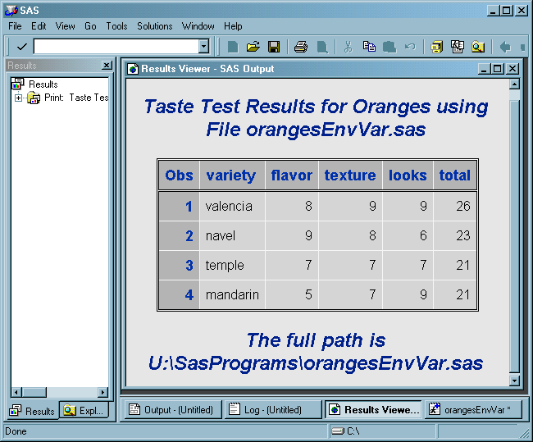Switch to orangesEnvVar editor window button
The width and height of the screenshot is (533, 442).
click(473, 410)
